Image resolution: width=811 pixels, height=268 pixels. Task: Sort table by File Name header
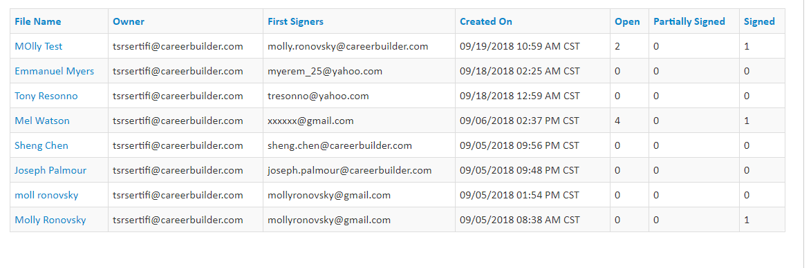point(38,21)
